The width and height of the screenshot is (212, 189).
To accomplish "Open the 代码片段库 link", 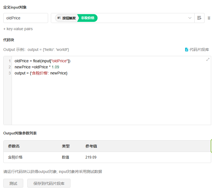I will 199,50.
